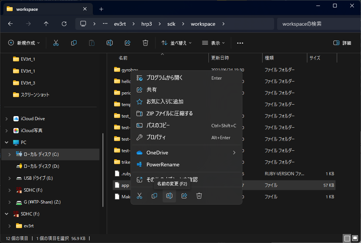Refresh the current folder view

[64, 24]
